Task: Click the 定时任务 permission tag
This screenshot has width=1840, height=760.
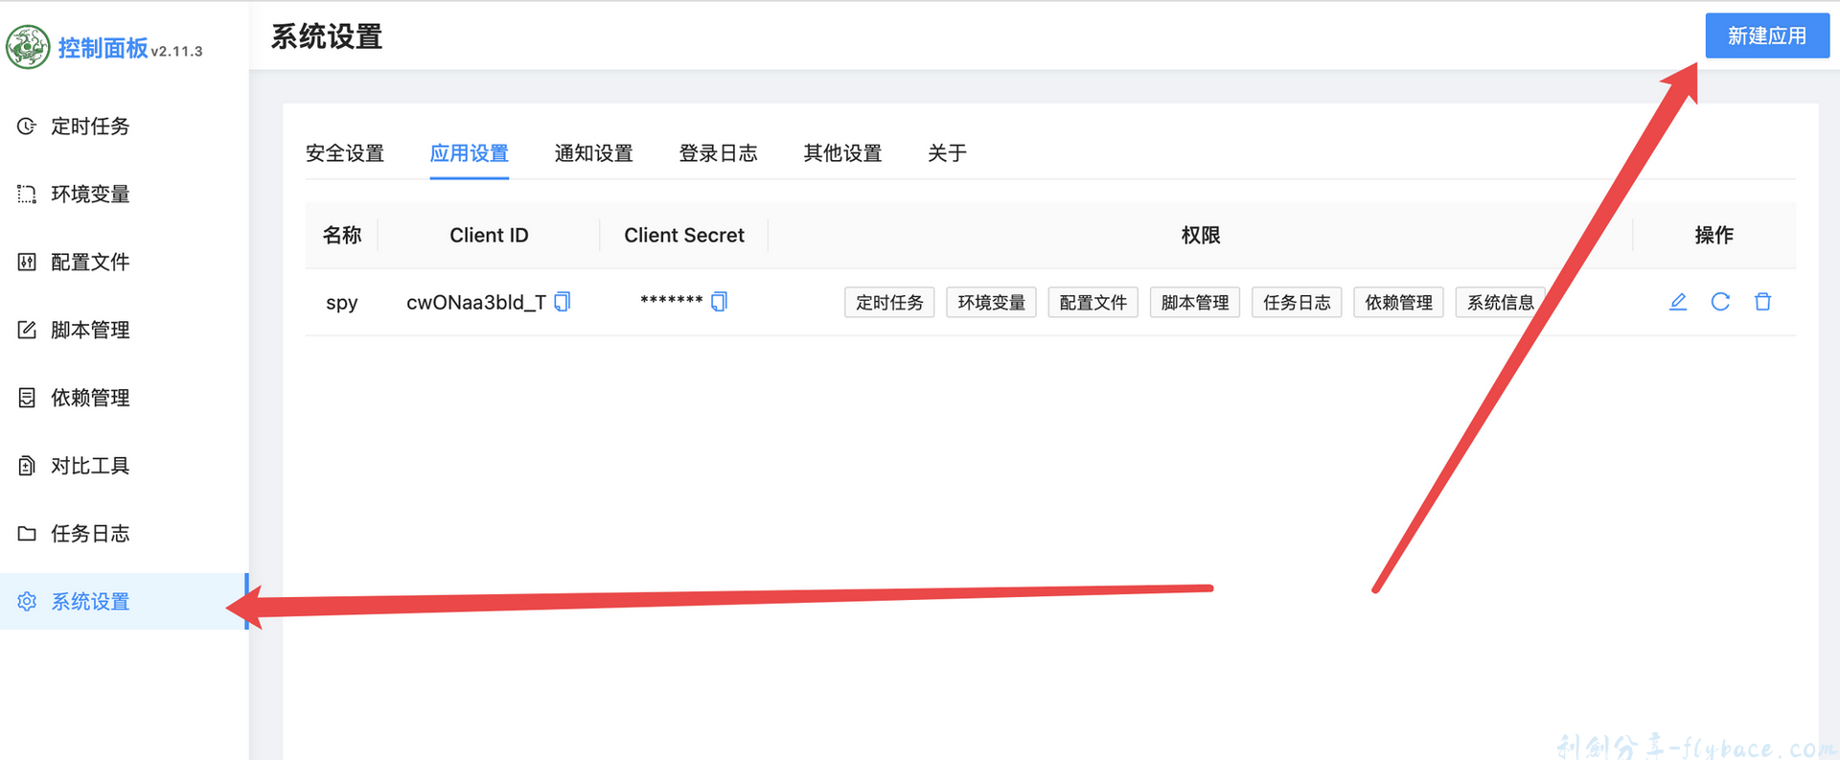Action: (889, 303)
